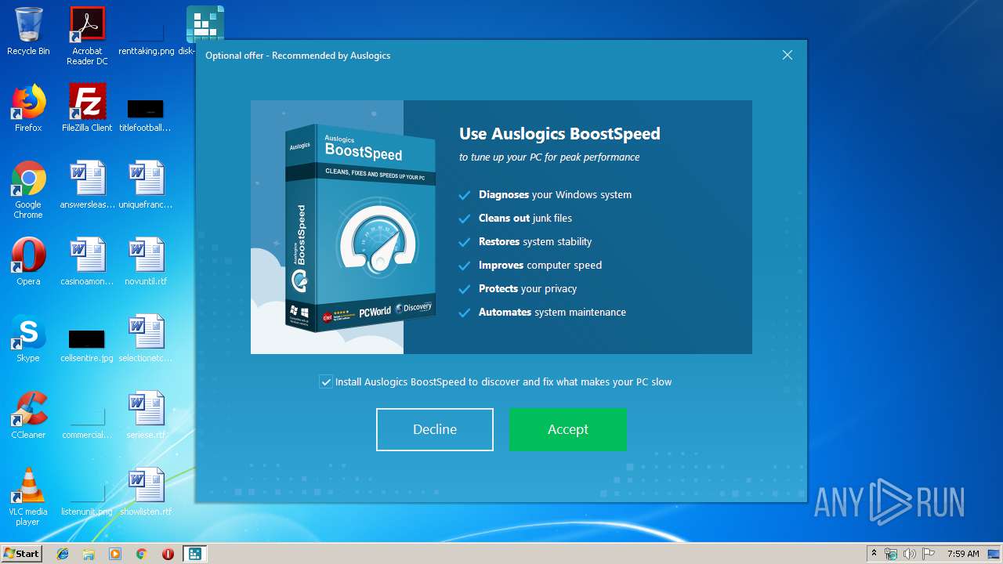Select seriese.rtf document icon
This screenshot has height=564, width=1003.
pos(146,415)
